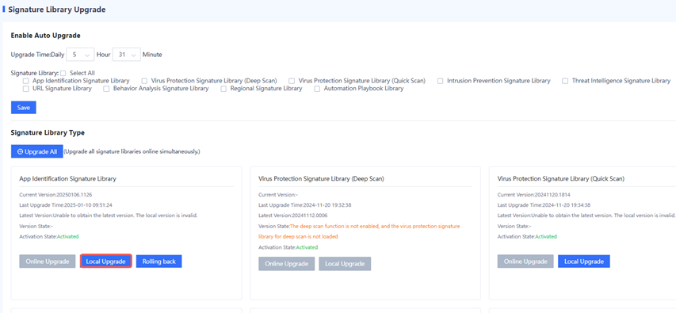Select the Enable Auto Upgrade heading
The image size is (676, 313).
pos(46,36)
